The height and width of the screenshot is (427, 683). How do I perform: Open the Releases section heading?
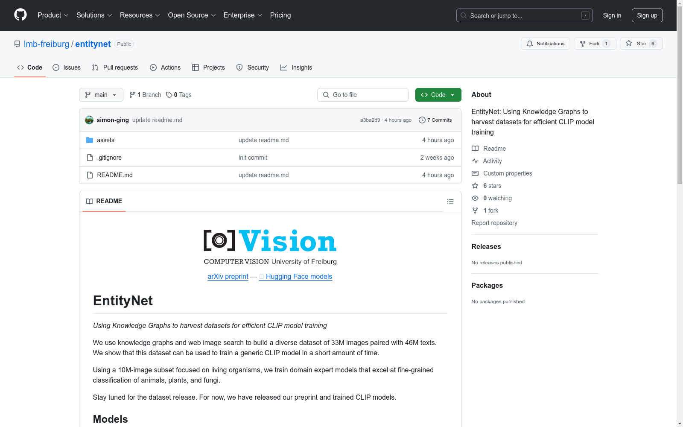pos(486,246)
